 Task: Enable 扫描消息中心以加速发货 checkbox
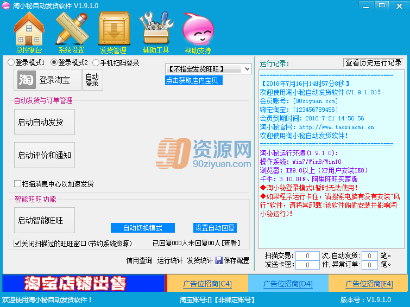pos(17,183)
